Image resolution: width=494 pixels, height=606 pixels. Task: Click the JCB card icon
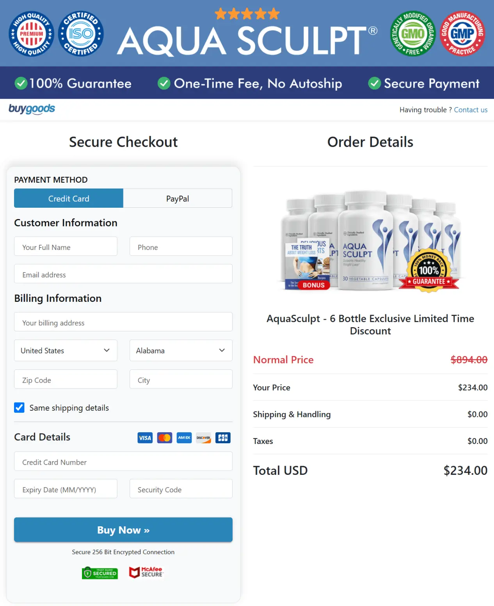223,438
